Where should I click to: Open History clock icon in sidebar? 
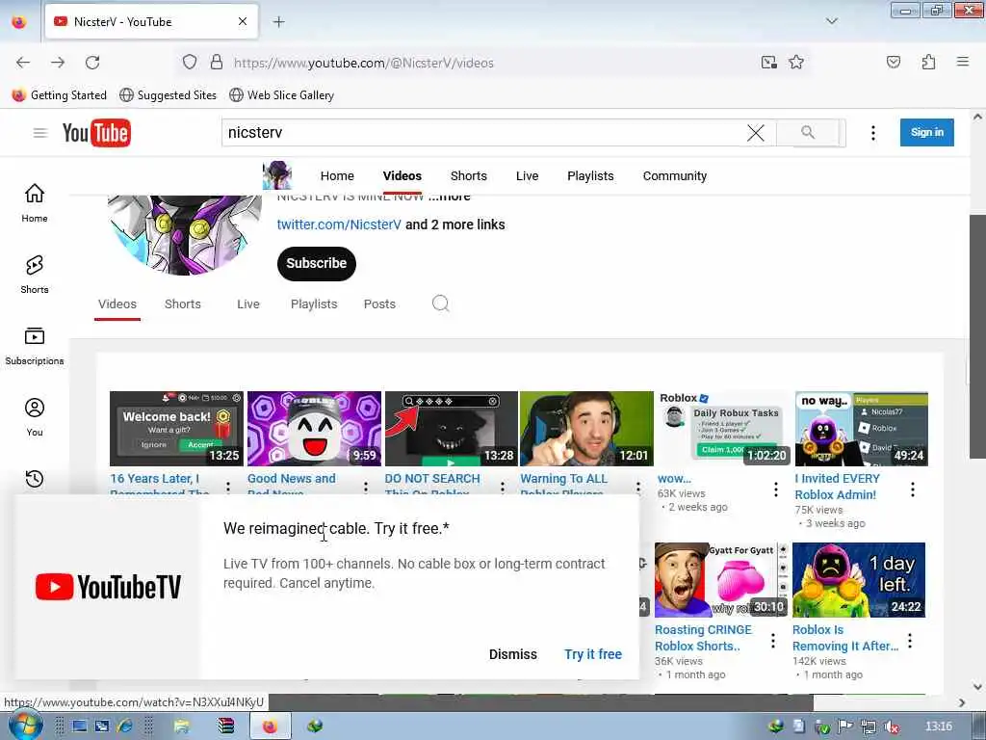(x=35, y=479)
